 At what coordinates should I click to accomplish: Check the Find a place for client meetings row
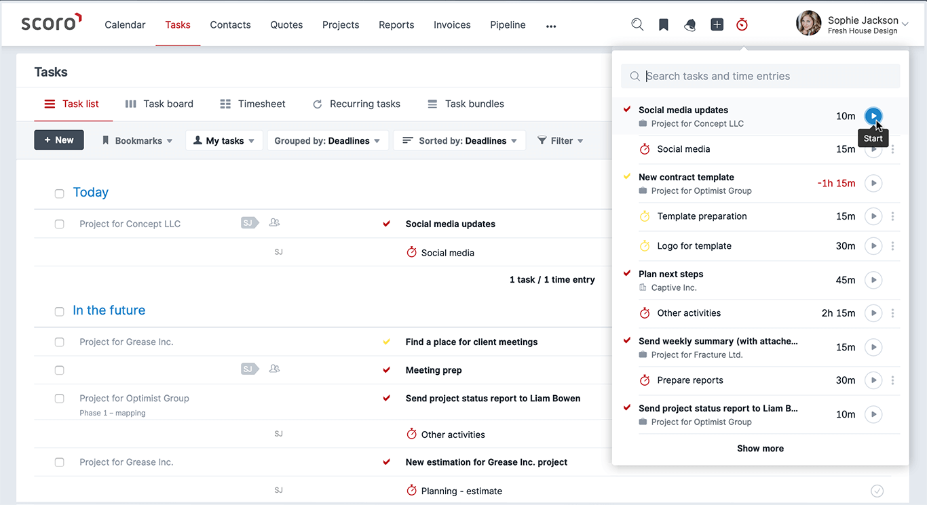click(x=60, y=342)
